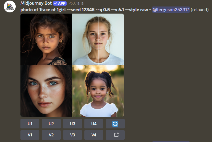Open the Midjourney Bot username profile

point(36,4)
